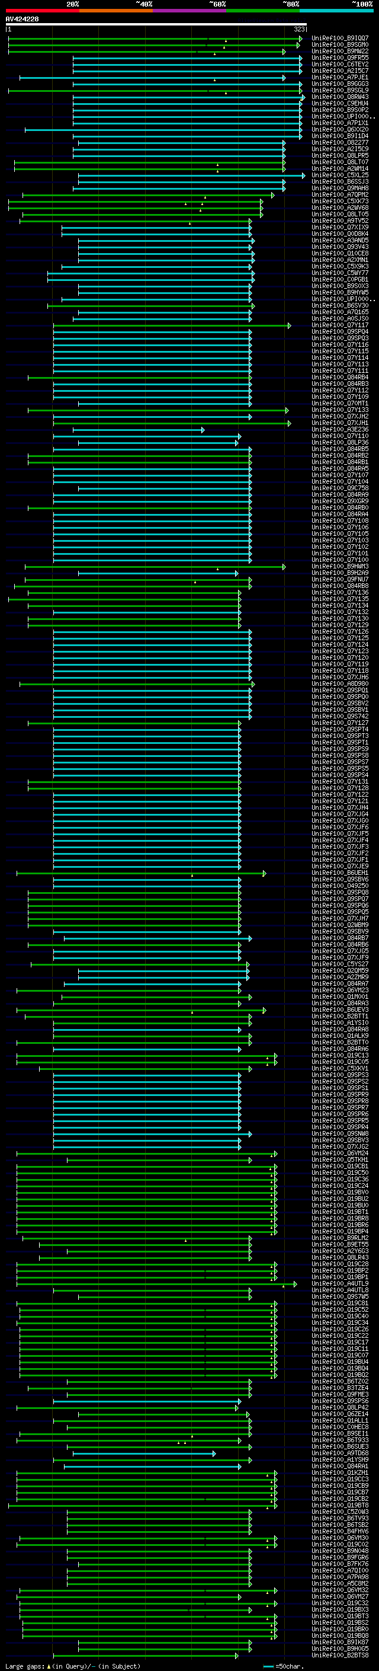
Task: Click the hit label UniRef100_Q8LT05
Action: click(340, 214)
